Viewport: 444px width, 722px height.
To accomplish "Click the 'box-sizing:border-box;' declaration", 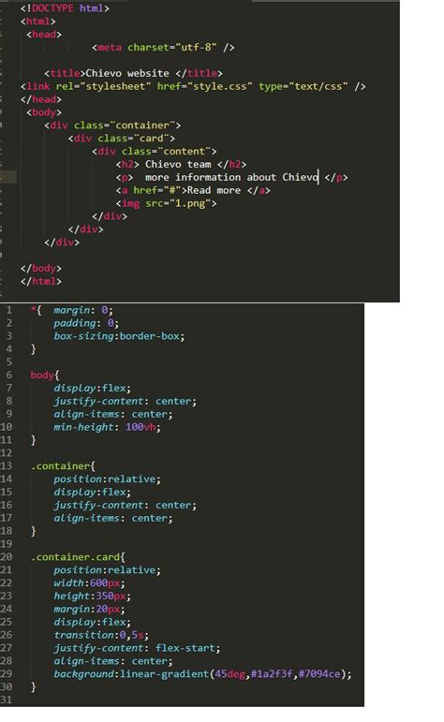I will pos(119,336).
